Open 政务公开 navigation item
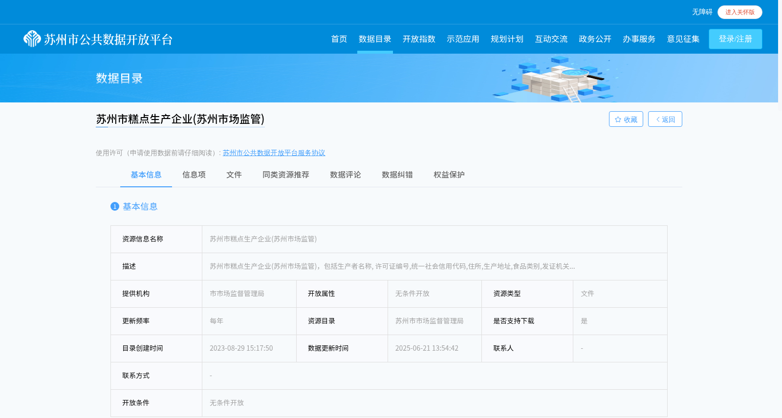782x418 pixels. click(x=595, y=39)
